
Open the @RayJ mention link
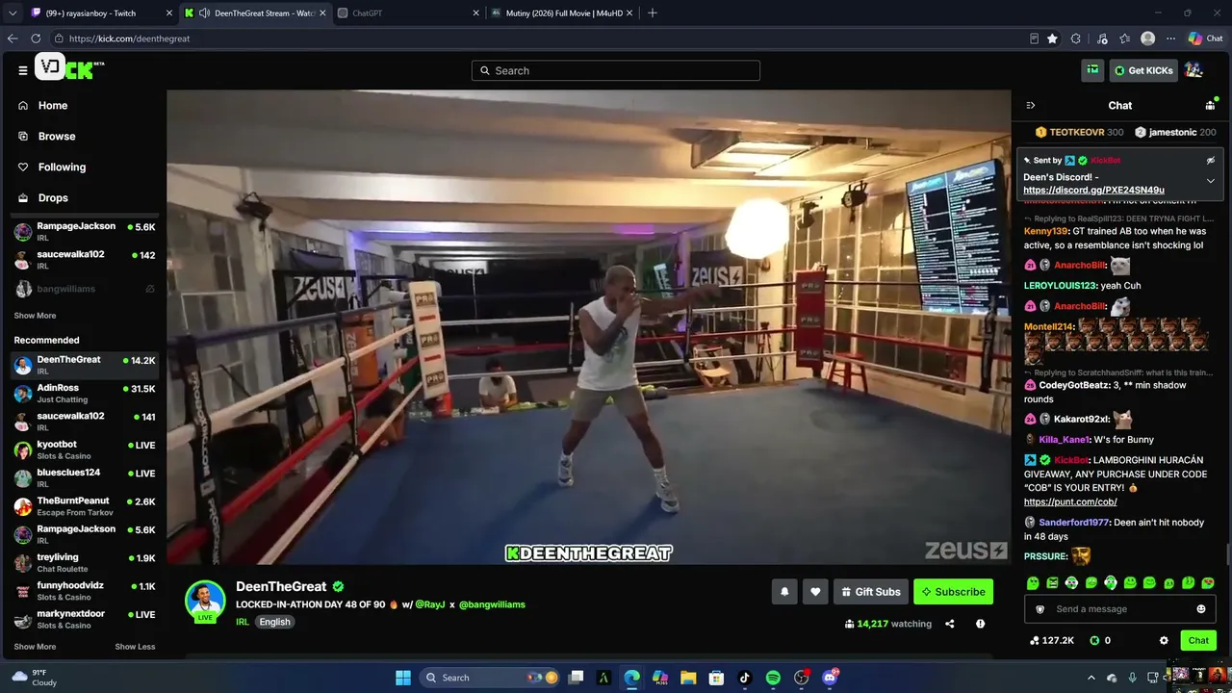(430, 604)
